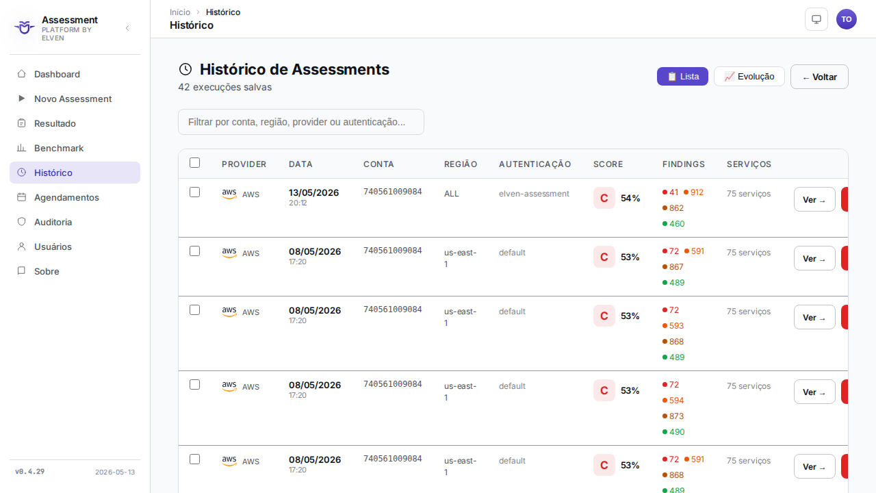Click the Histórico clock icon in sidebar
The image size is (876, 493).
coord(21,173)
